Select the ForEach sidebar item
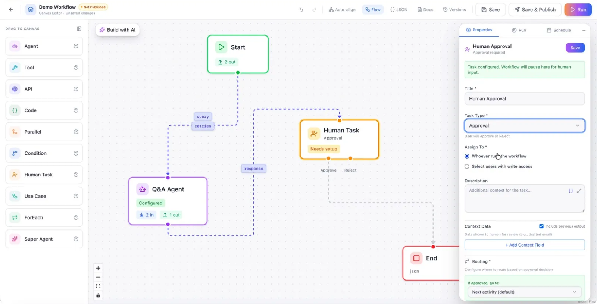The width and height of the screenshot is (597, 304). (x=44, y=217)
